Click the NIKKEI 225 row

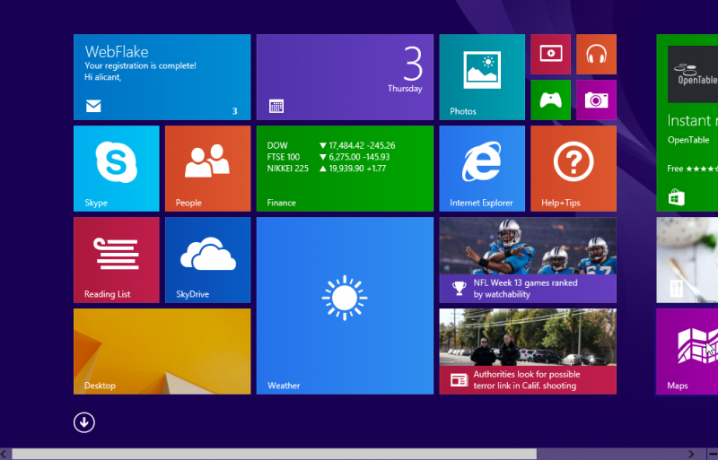click(327, 169)
